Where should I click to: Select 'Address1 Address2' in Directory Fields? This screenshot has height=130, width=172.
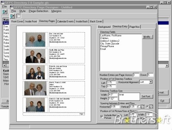coord(110,41)
